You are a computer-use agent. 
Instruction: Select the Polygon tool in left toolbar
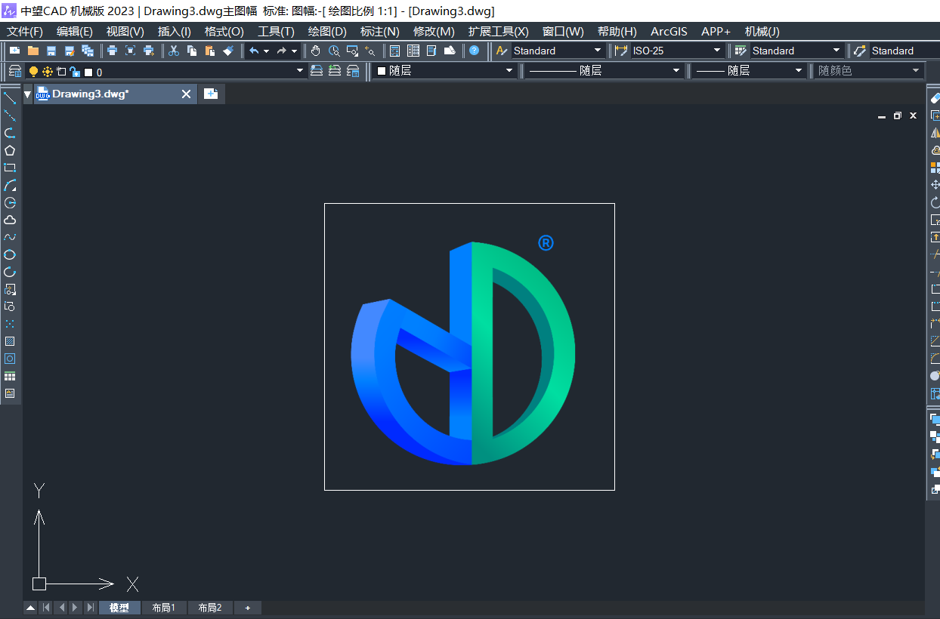click(10, 150)
